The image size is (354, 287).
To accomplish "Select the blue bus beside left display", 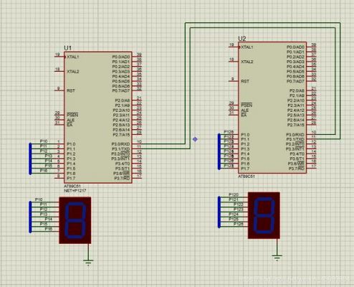I will [x=30, y=217].
